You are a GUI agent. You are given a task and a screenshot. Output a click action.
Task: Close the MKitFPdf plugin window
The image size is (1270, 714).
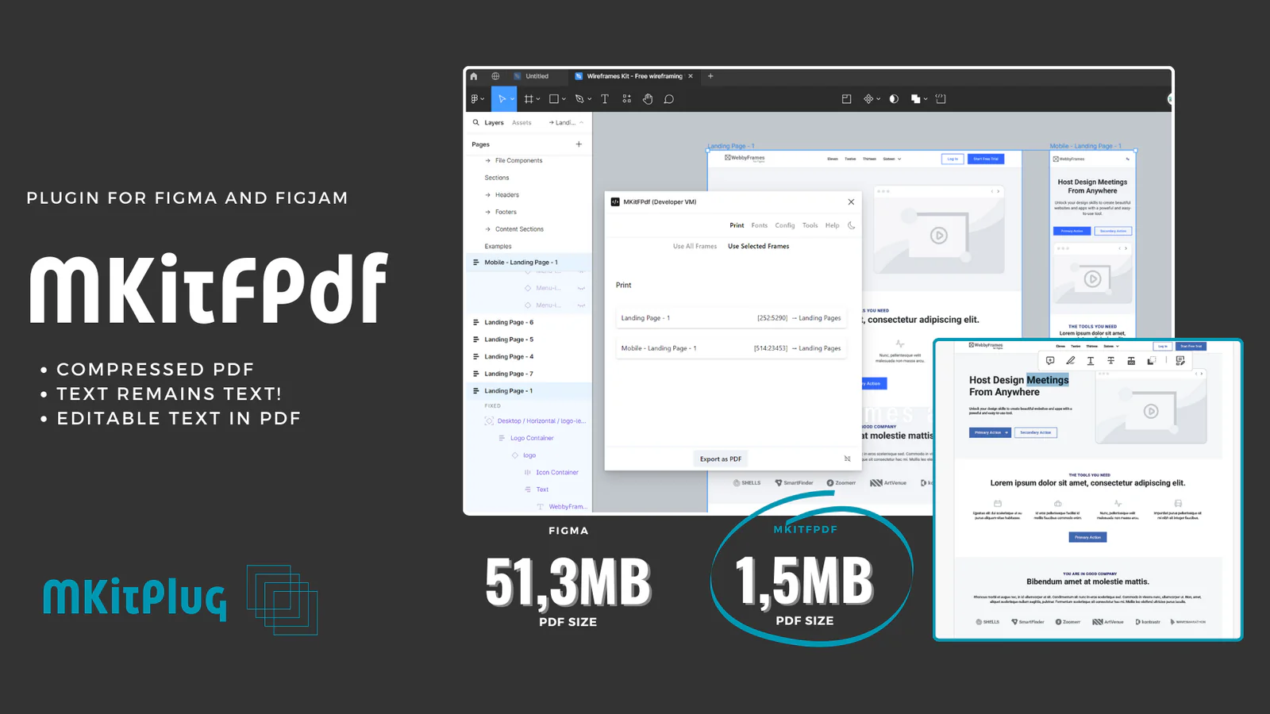coord(851,202)
